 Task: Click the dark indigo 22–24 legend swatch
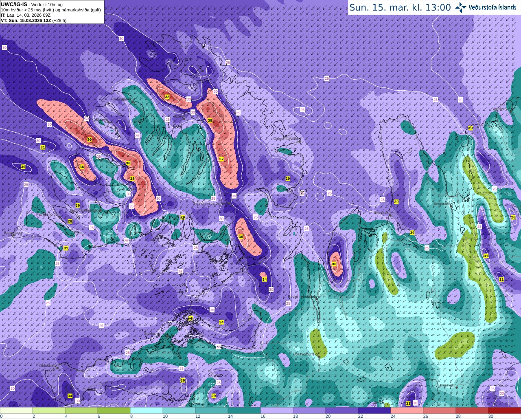coord(374,410)
